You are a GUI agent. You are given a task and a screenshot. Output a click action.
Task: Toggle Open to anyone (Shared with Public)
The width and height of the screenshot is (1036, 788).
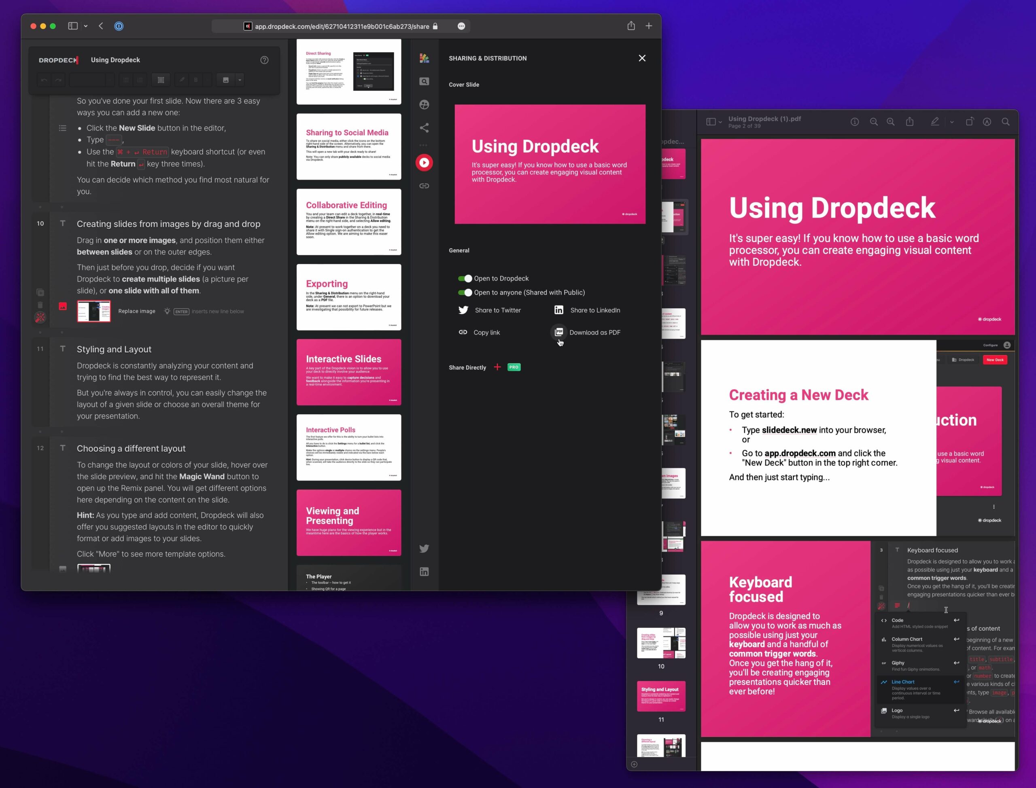tap(464, 292)
